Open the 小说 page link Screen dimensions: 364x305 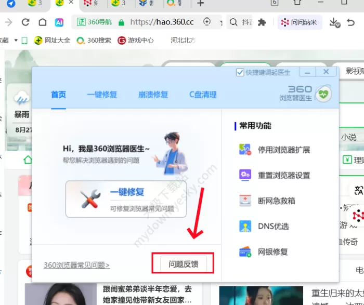click(348, 137)
